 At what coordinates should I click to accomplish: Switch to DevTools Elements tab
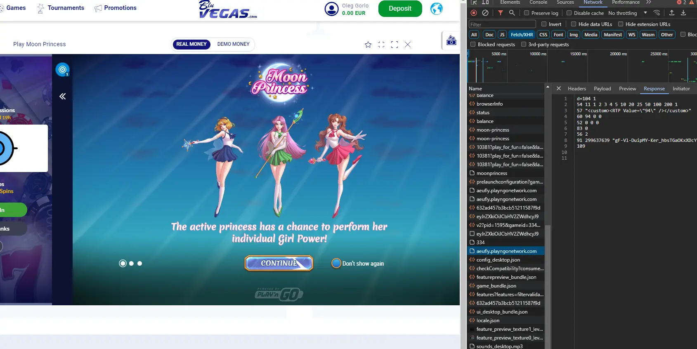[x=510, y=2]
